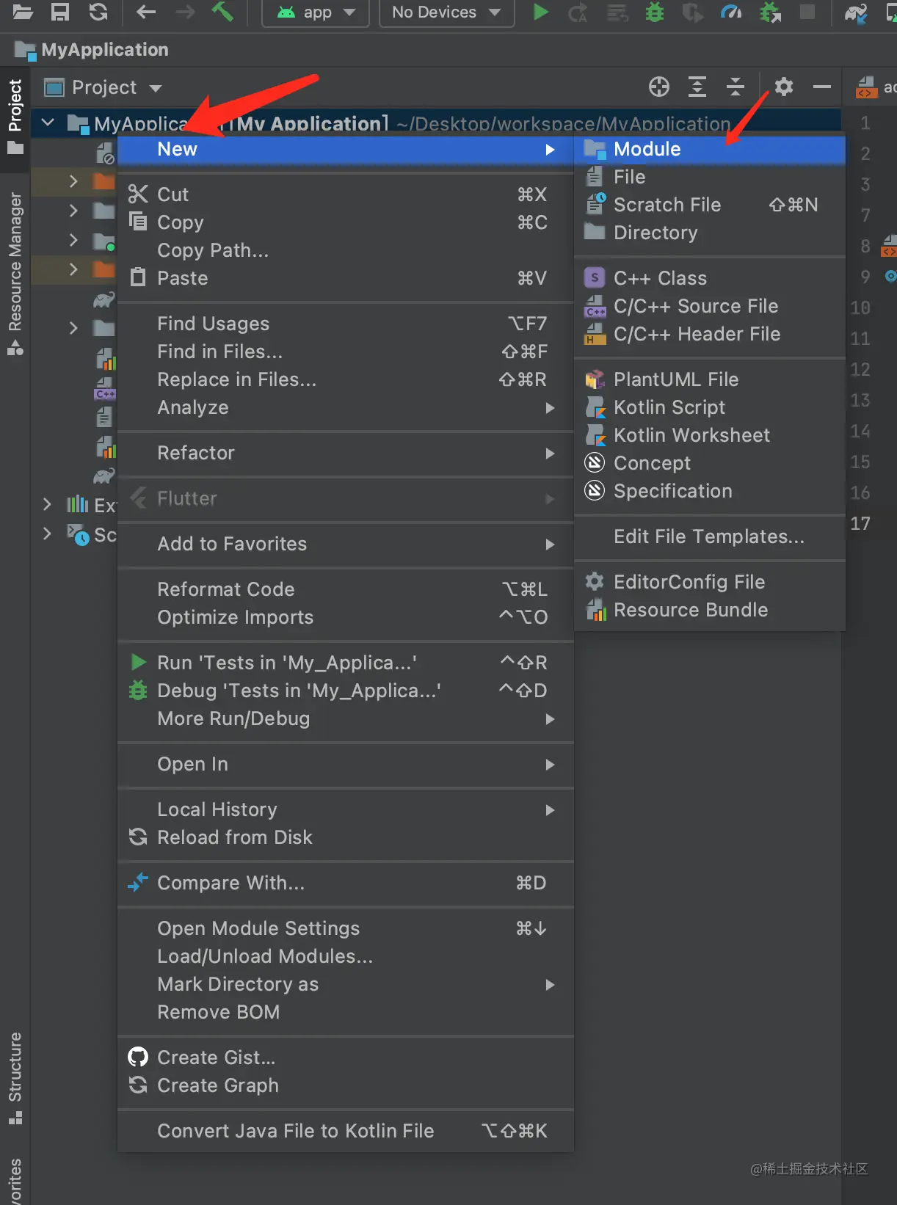Expand the Local History submenu
897x1205 pixels.
[x=346, y=809]
